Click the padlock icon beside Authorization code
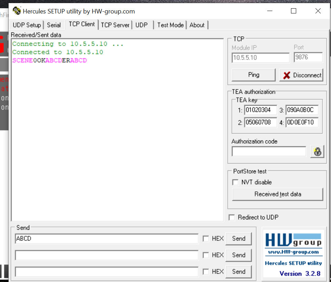331x282 pixels. pos(317,151)
